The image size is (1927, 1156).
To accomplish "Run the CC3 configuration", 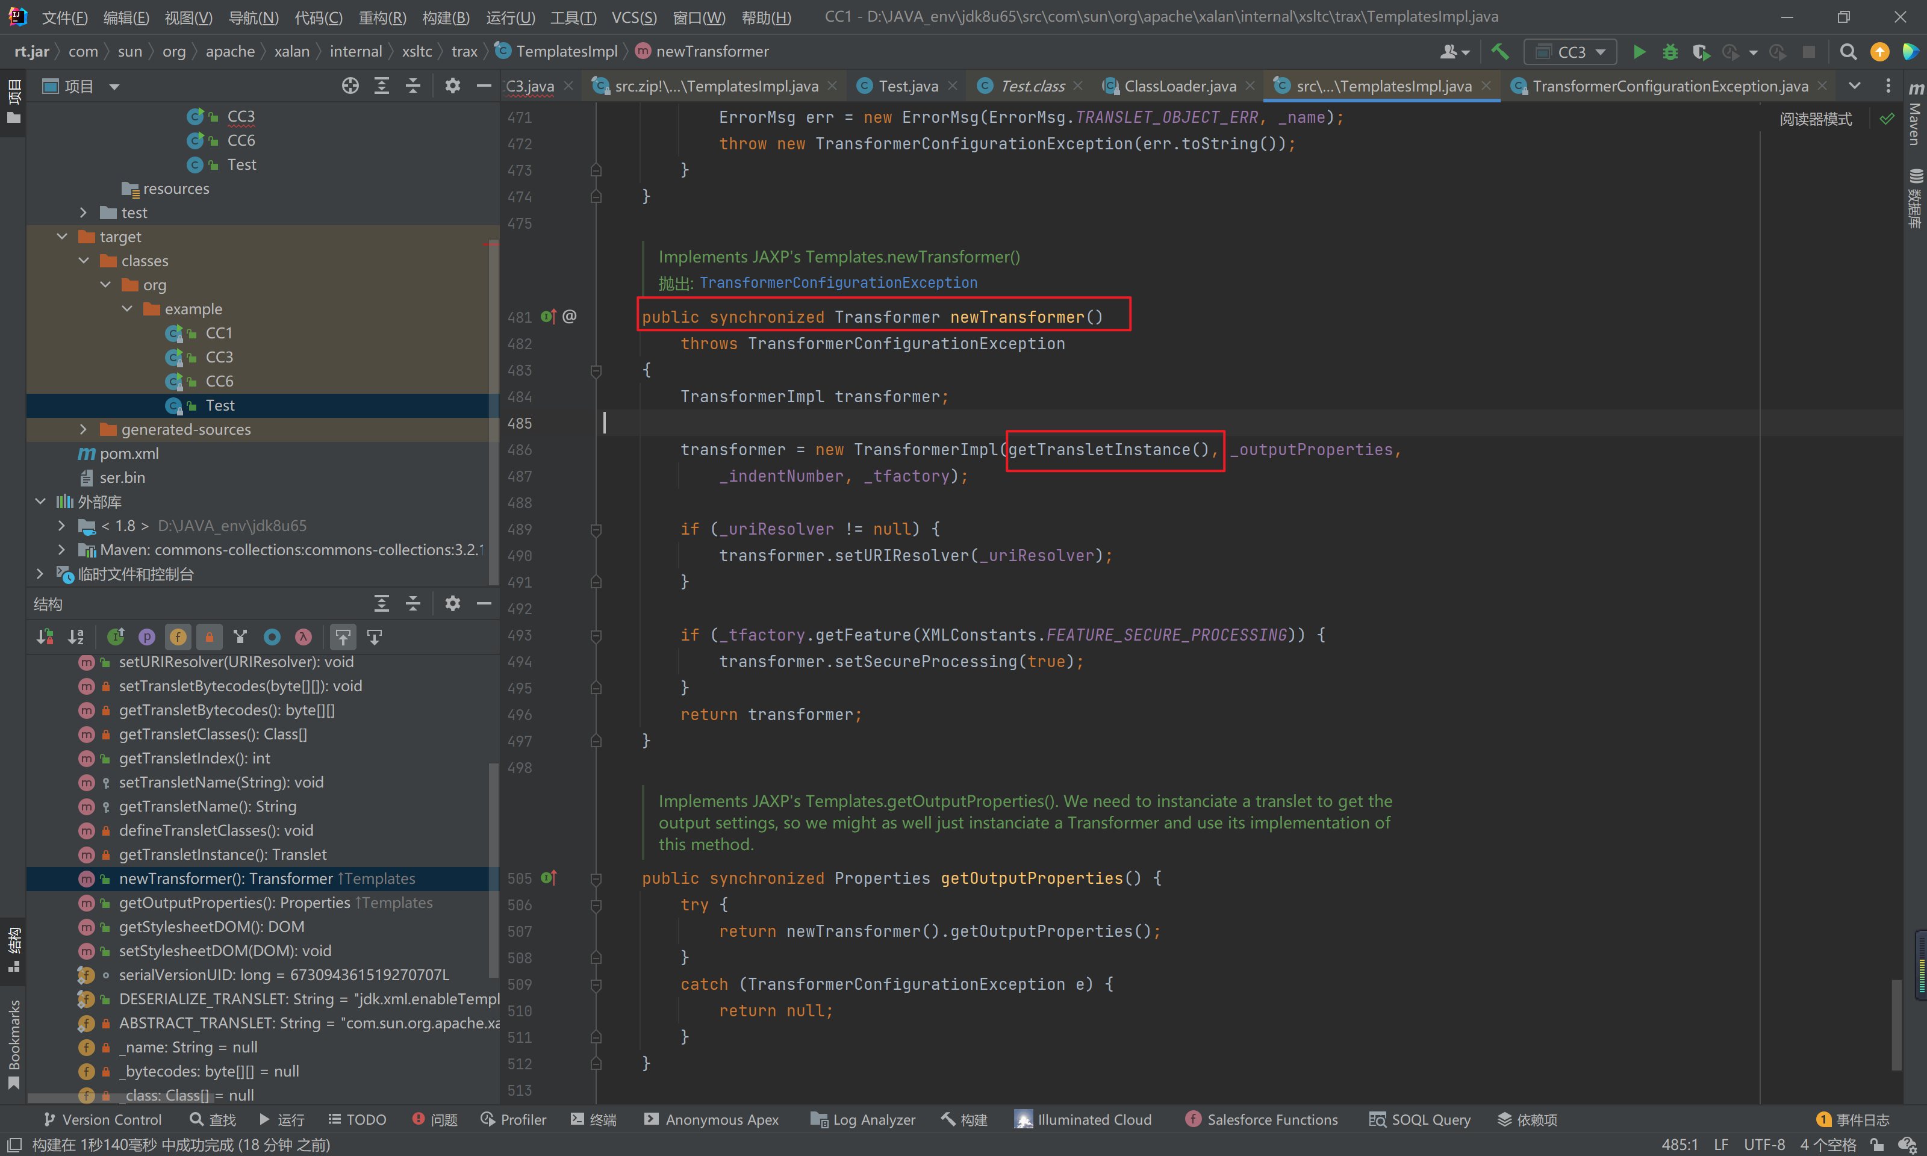I will coord(1639,51).
